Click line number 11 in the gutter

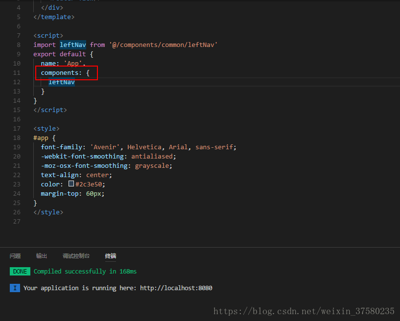tap(17, 73)
